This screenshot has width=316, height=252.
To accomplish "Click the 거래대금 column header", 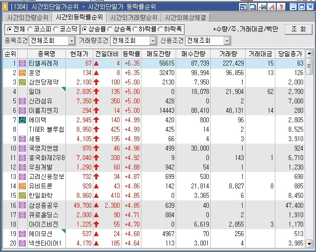I will tap(260, 54).
